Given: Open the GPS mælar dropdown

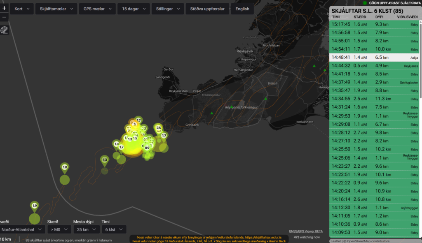Looking at the screenshot, I should pyautogui.click(x=97, y=9).
